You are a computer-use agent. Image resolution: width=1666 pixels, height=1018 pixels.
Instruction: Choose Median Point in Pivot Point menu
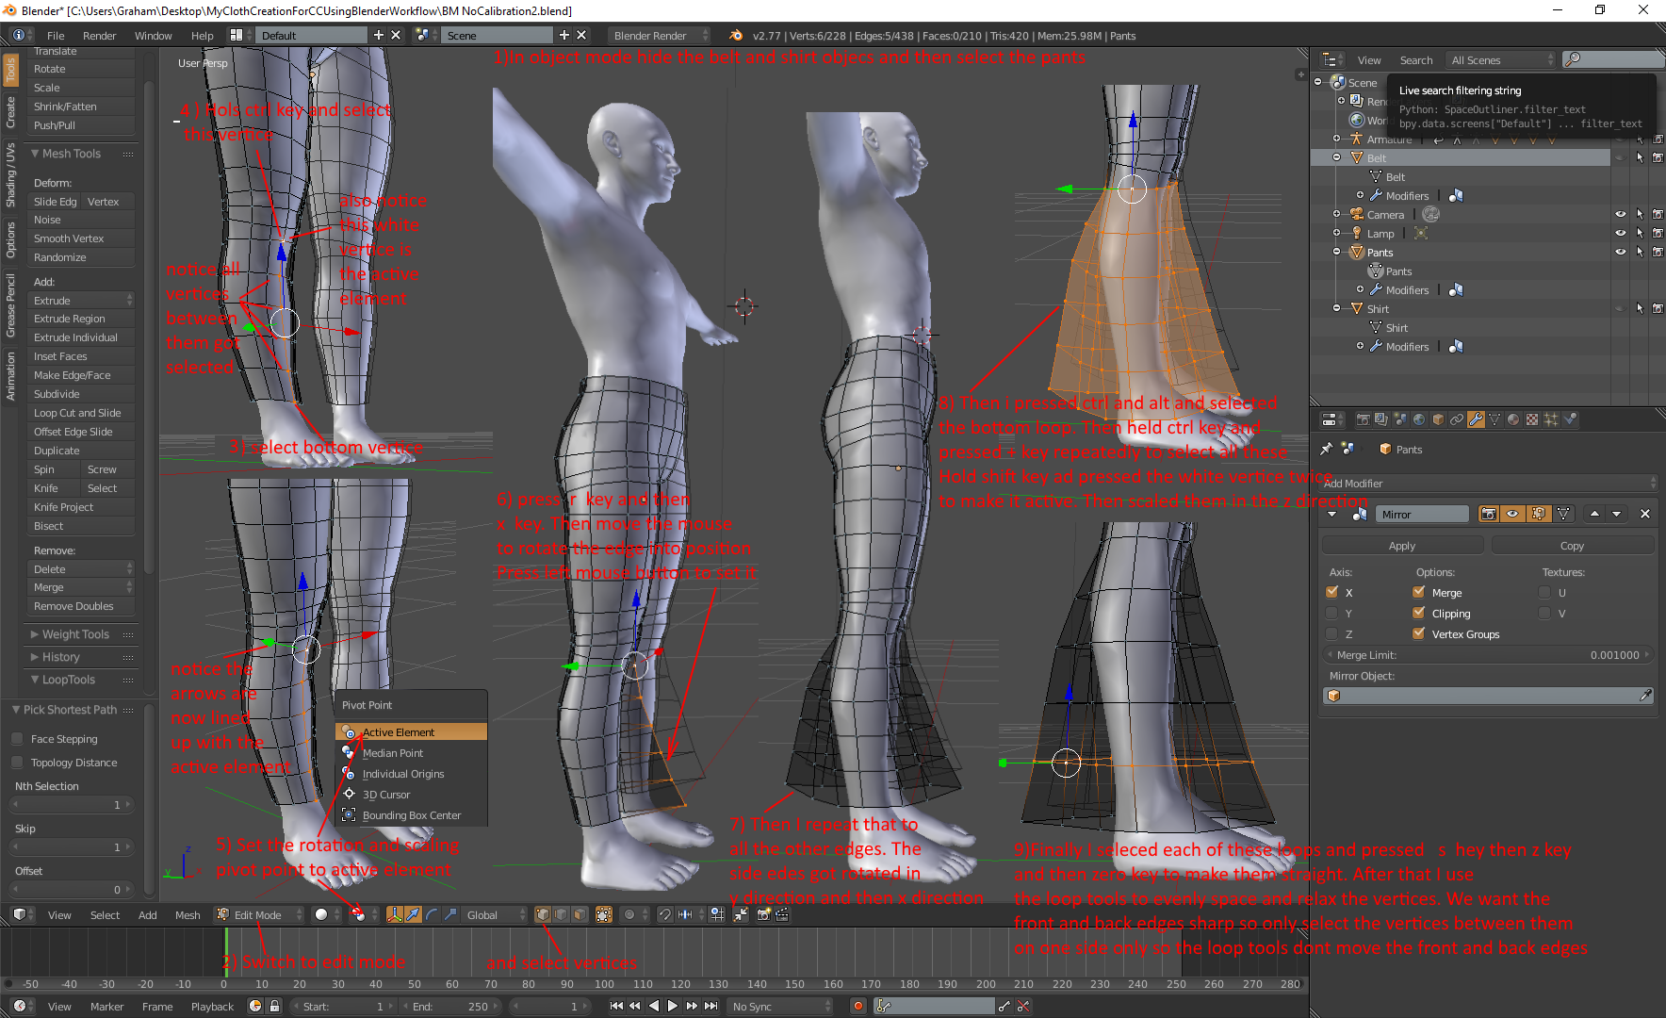coord(412,753)
